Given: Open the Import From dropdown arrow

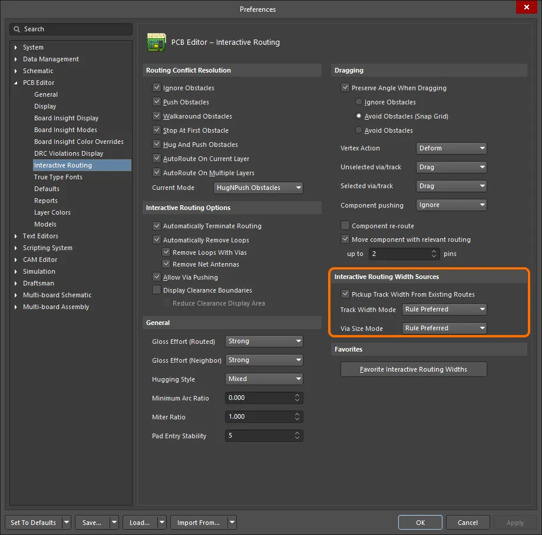Looking at the screenshot, I should [x=232, y=522].
